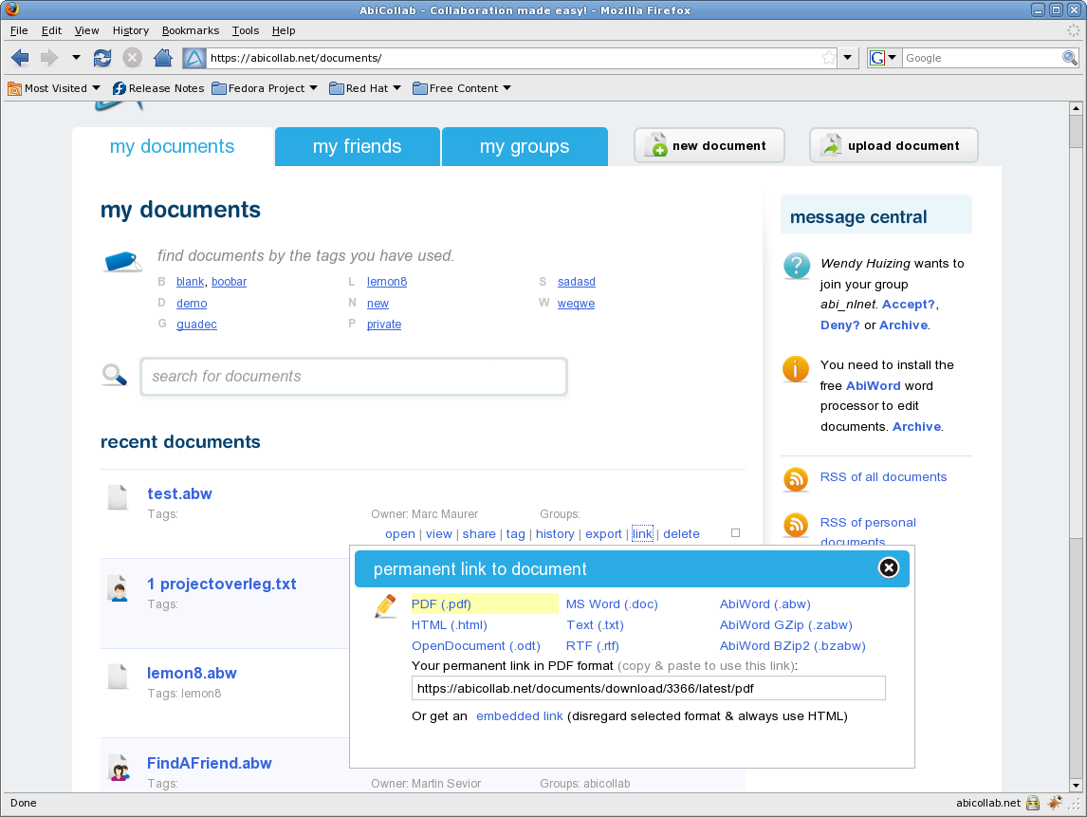Viewport: 1087px width, 817px height.
Task: Click export for test.abw
Action: point(603,533)
